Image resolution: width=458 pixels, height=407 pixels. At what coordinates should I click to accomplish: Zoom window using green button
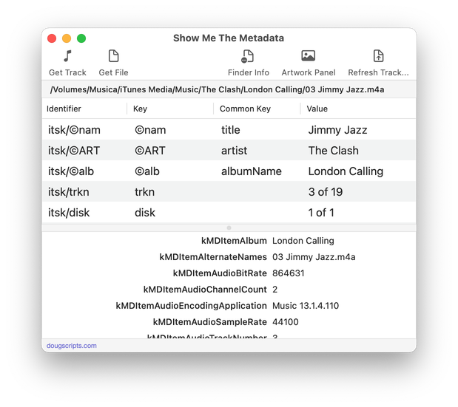tap(81, 38)
